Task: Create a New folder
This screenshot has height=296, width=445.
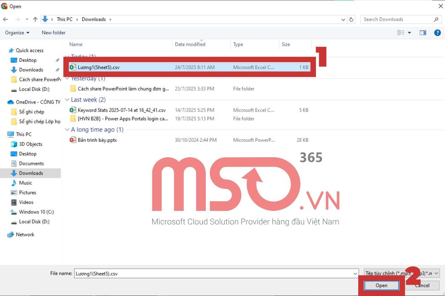Action: pyautogui.click(x=53, y=33)
